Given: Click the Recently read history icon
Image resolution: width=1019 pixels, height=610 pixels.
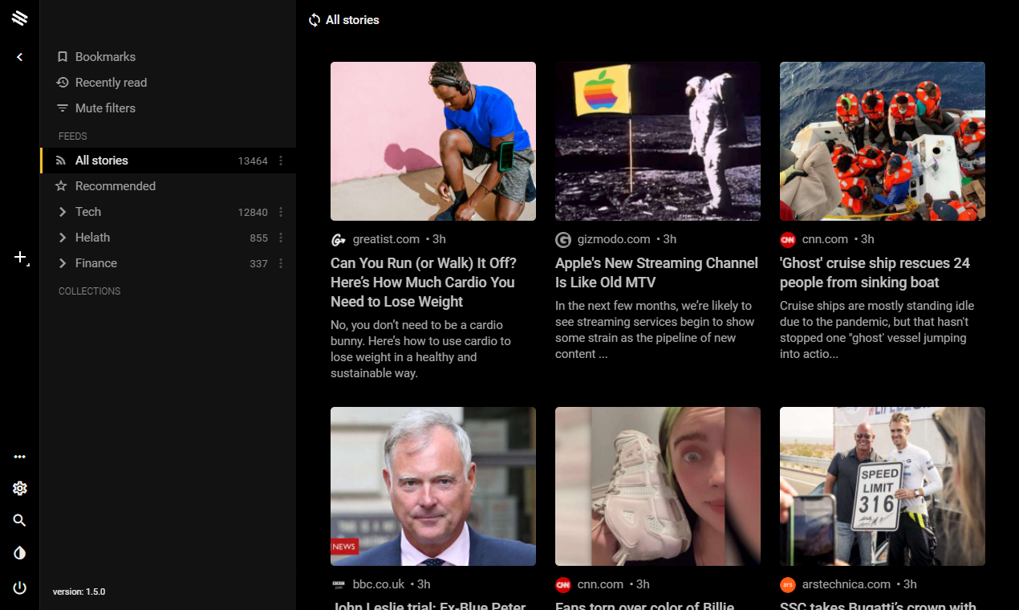Looking at the screenshot, I should click(63, 83).
